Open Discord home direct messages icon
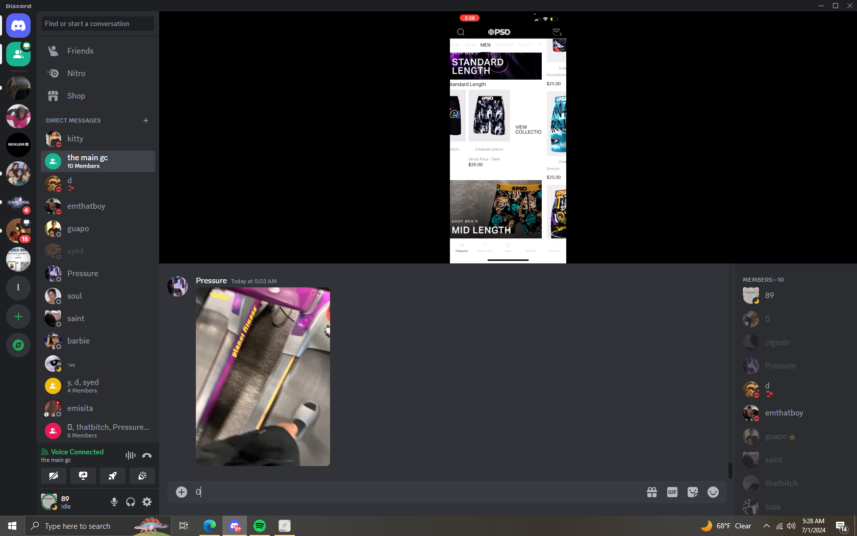The image size is (857, 536). click(x=18, y=26)
